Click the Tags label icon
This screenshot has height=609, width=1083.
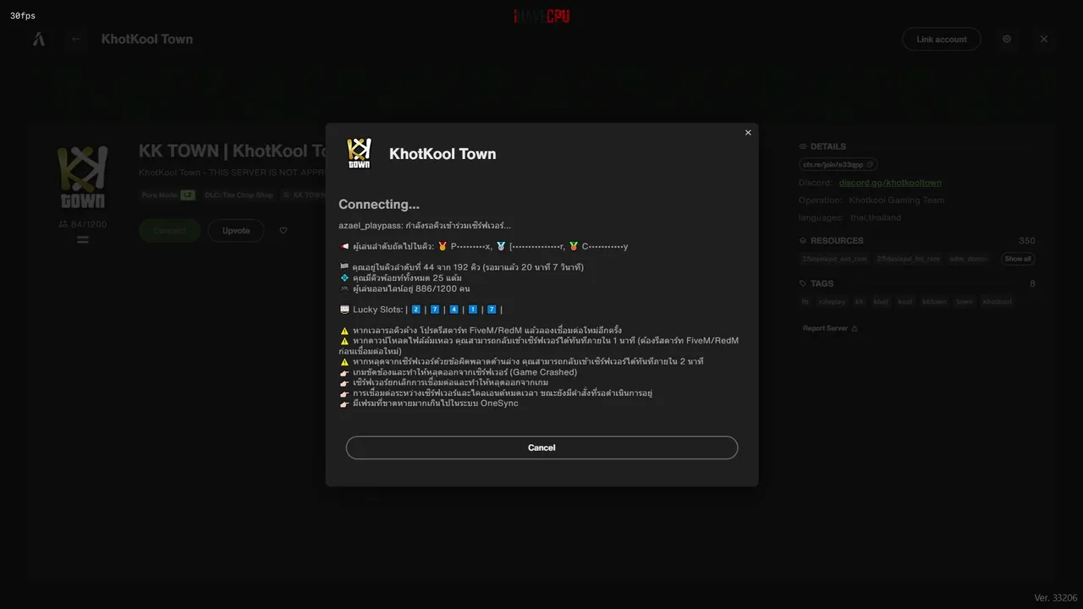coord(803,283)
